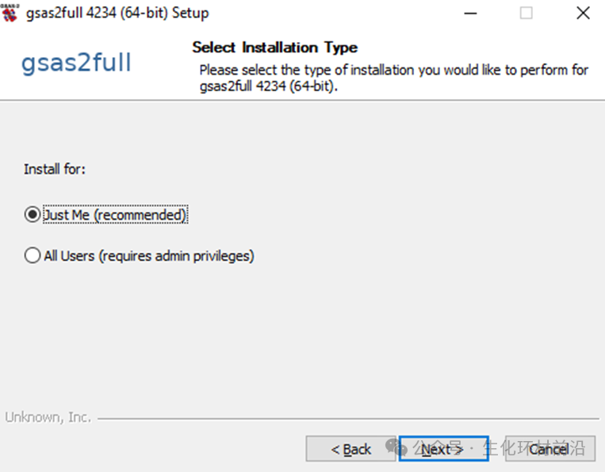
Task: Click the WeChat watermark icon beside Back
Action: pos(395,447)
